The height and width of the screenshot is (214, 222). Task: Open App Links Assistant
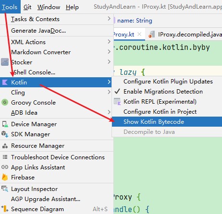[56, 167]
